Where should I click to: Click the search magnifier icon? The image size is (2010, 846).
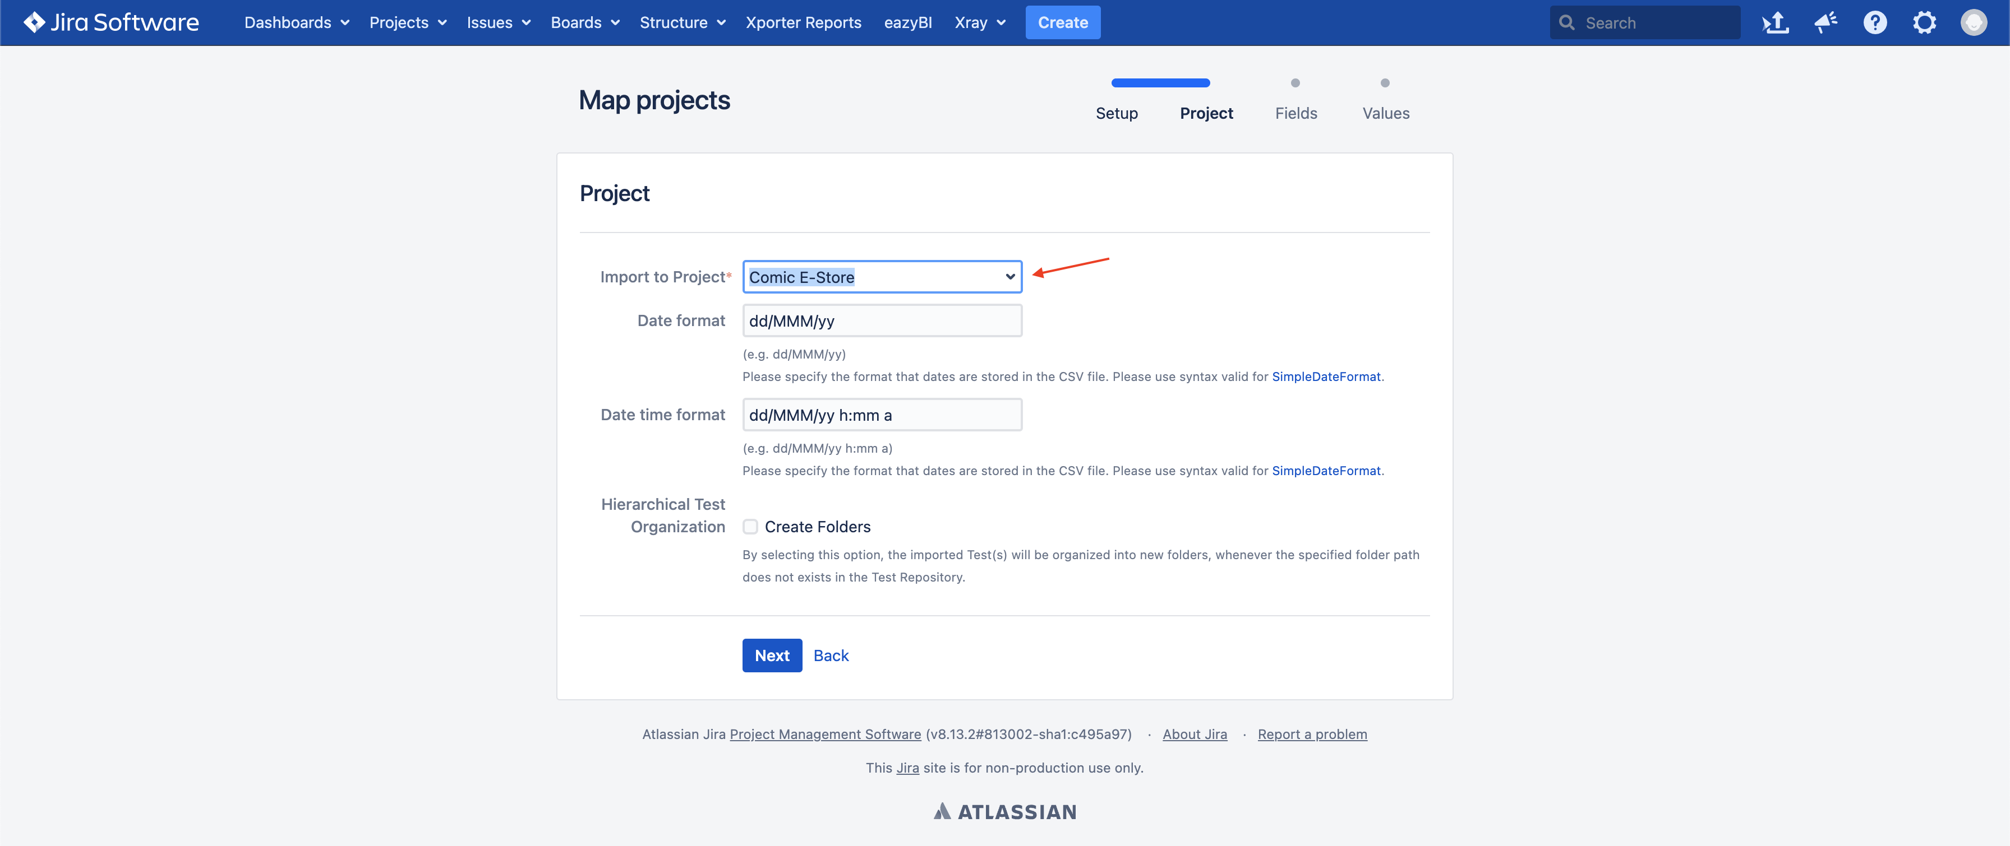click(1566, 22)
